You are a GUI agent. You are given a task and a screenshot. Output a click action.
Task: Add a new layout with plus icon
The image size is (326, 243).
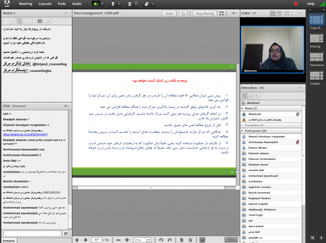[x=321, y=238]
